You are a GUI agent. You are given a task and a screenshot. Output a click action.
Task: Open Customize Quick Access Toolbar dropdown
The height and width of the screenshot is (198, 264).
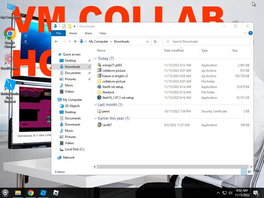(74, 27)
